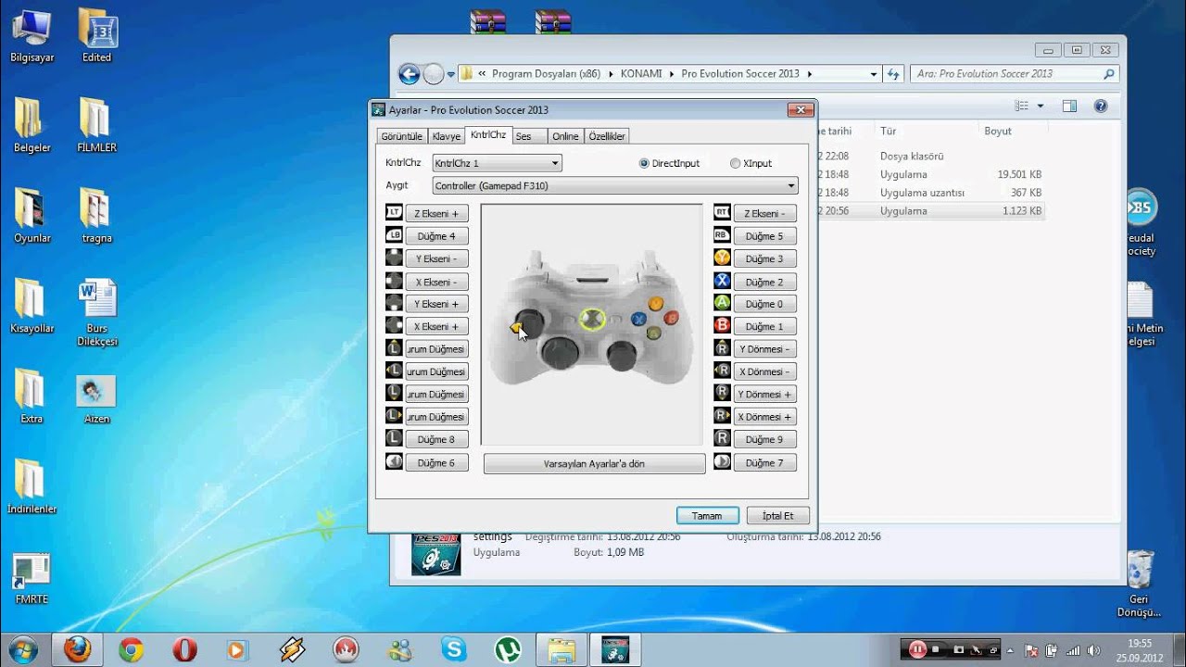Open the Burs Dilekçesi Word document icon
Screen dimensions: 1186x667
pyautogui.click(x=96, y=313)
